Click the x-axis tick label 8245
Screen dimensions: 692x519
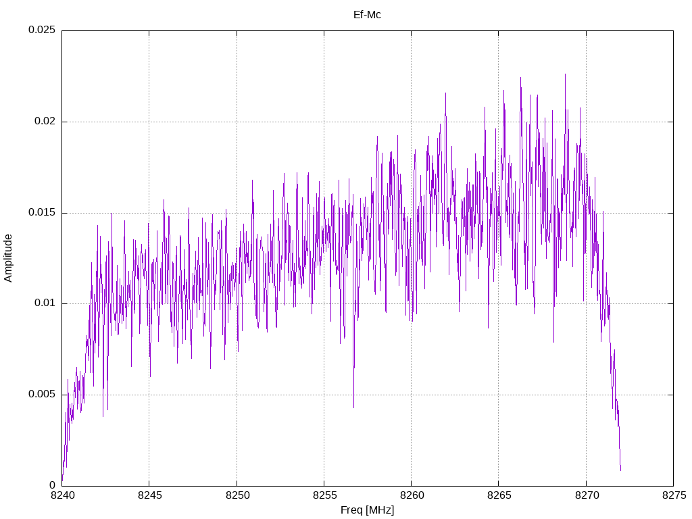pyautogui.click(x=149, y=495)
